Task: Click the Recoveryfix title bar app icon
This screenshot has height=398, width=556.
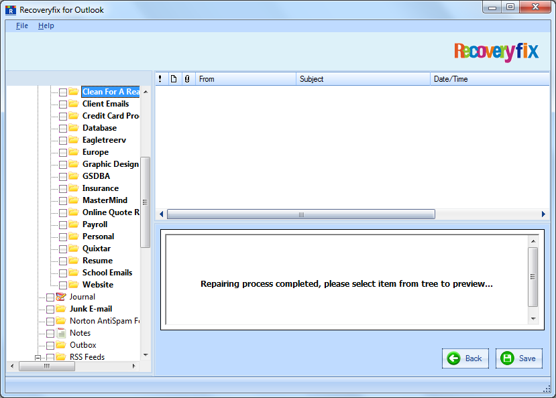Action: coord(11,10)
